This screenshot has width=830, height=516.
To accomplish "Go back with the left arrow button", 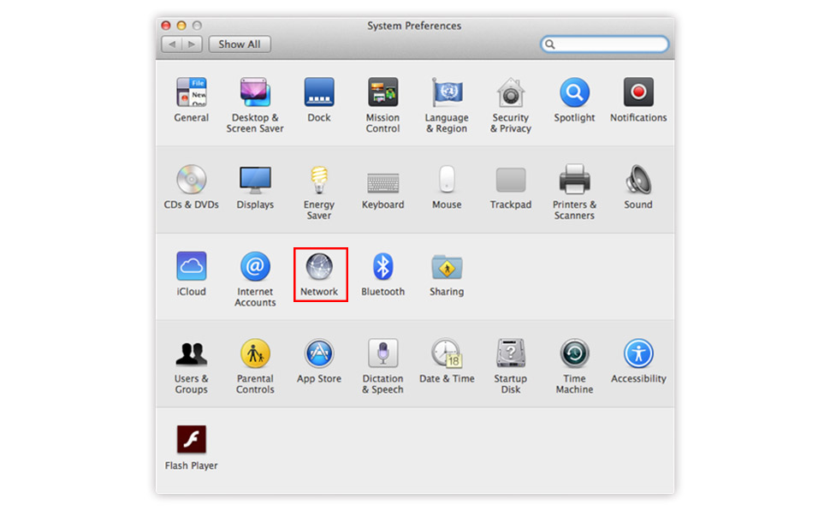I will point(171,44).
